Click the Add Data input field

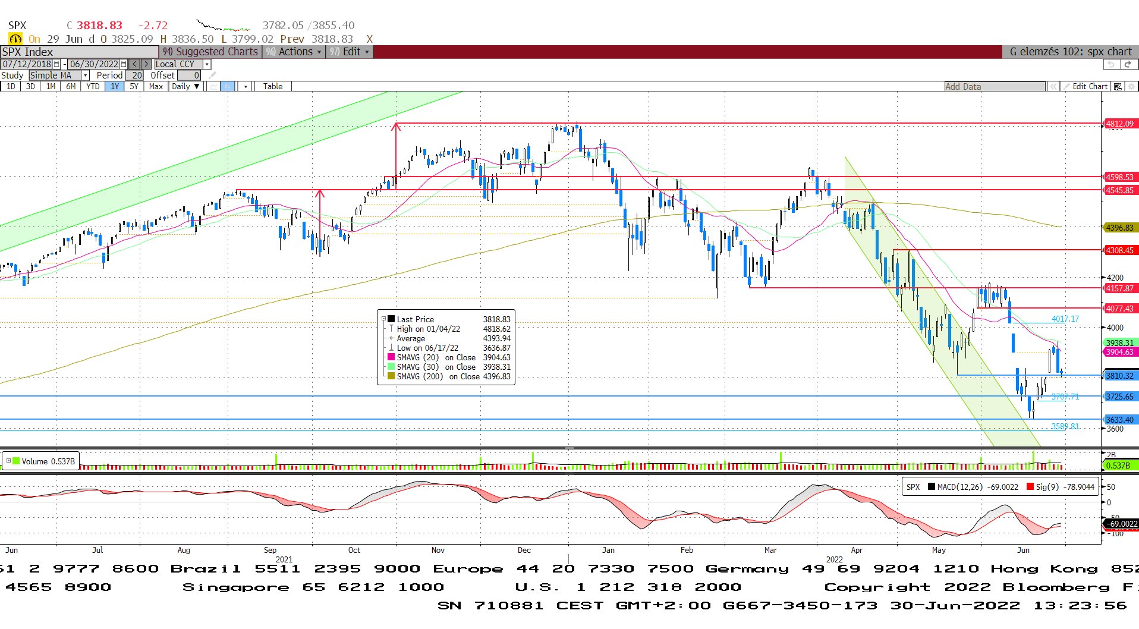[995, 87]
